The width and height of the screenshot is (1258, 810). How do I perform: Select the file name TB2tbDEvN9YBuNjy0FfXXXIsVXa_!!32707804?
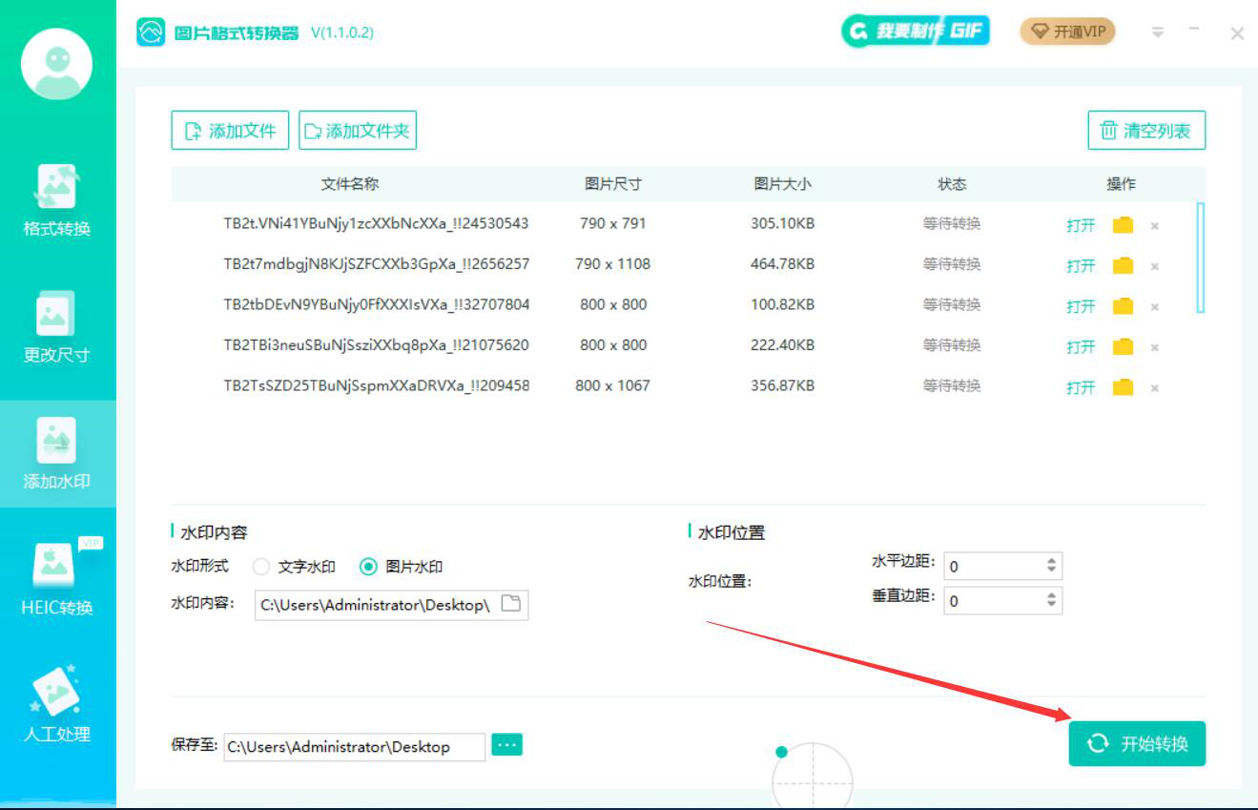[x=377, y=304]
